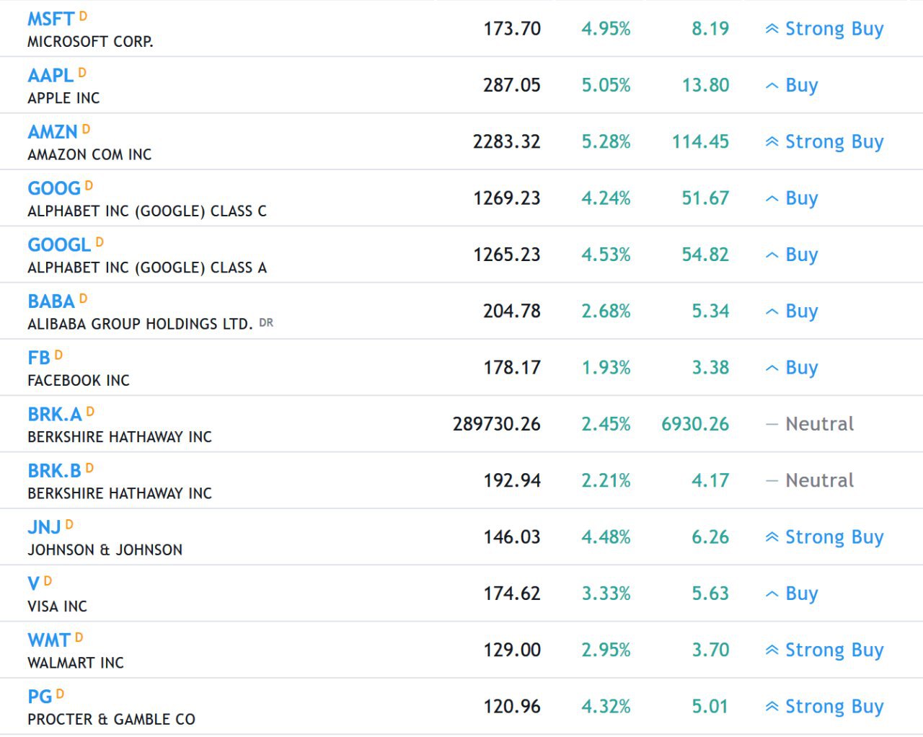Screen dimensions: 923x737
Task: Click the delayed-data D badge next to AMZN
Action: coord(86,129)
